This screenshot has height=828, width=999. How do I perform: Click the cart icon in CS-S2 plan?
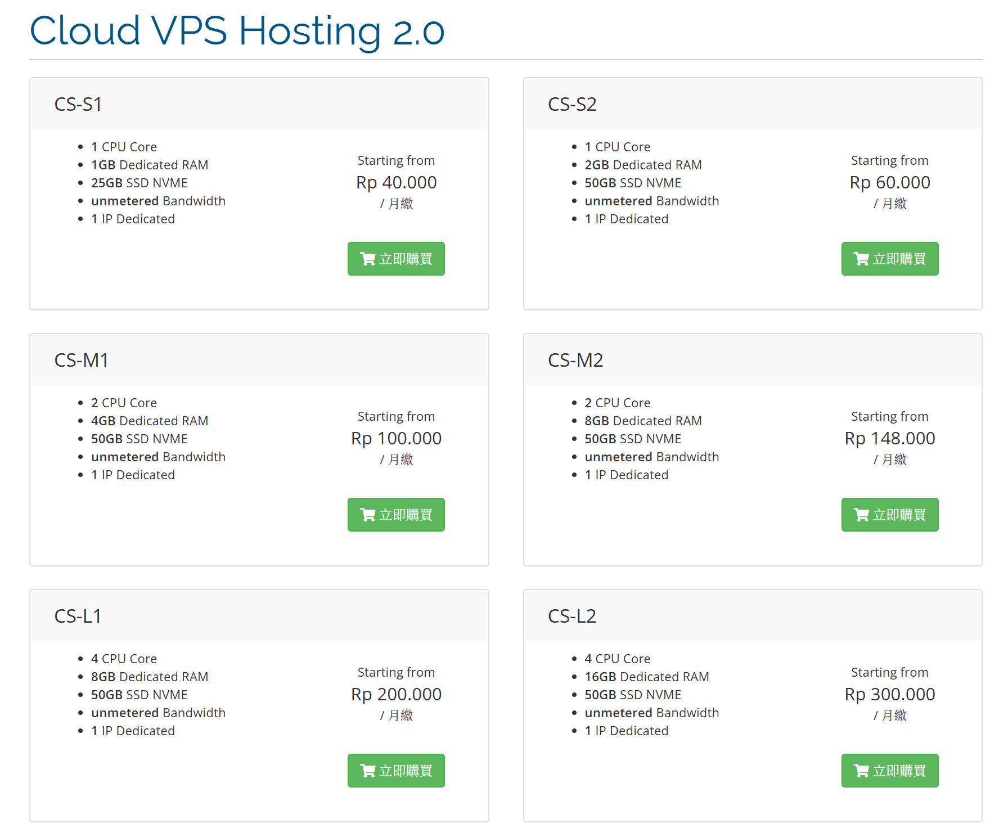(861, 259)
